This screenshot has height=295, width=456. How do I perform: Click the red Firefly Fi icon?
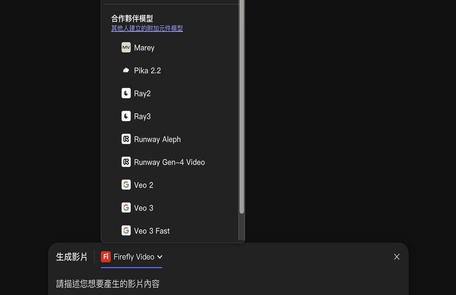point(106,257)
